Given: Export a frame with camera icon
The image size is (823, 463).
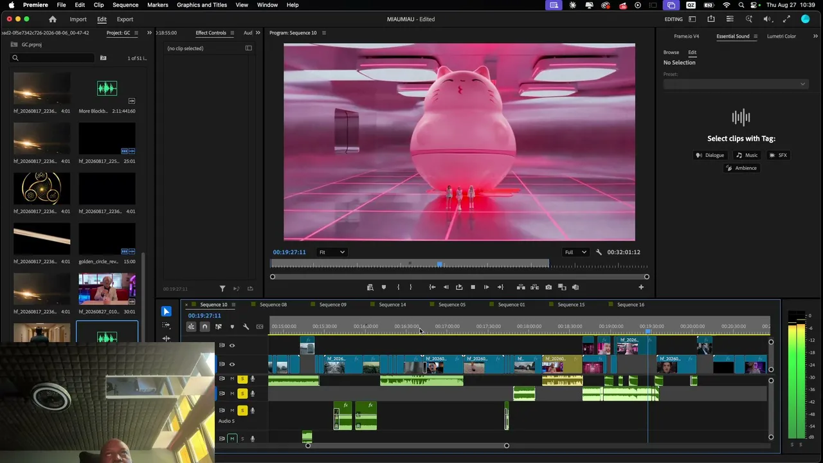Looking at the screenshot, I should (548, 287).
